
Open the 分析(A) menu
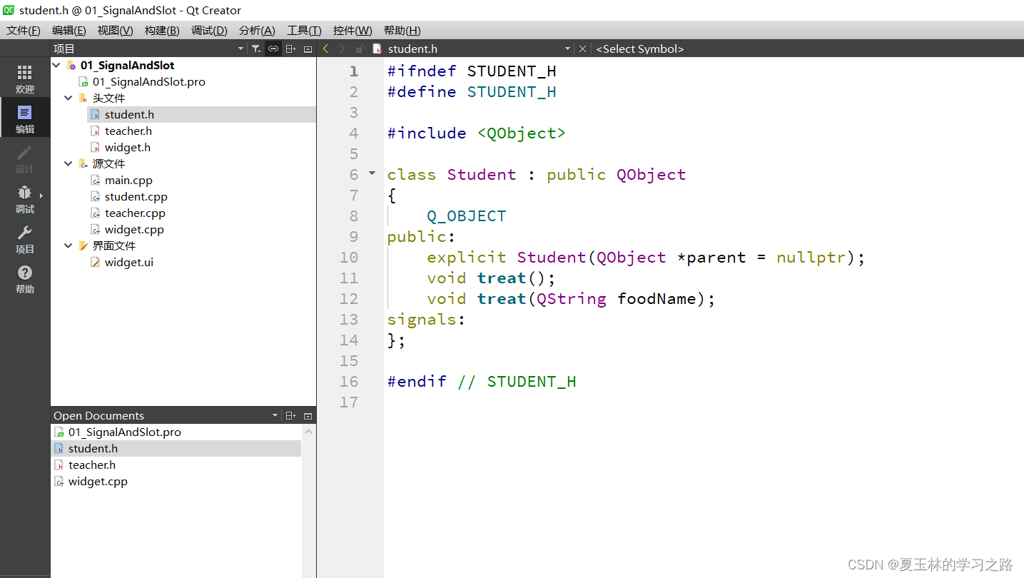pyautogui.click(x=257, y=30)
